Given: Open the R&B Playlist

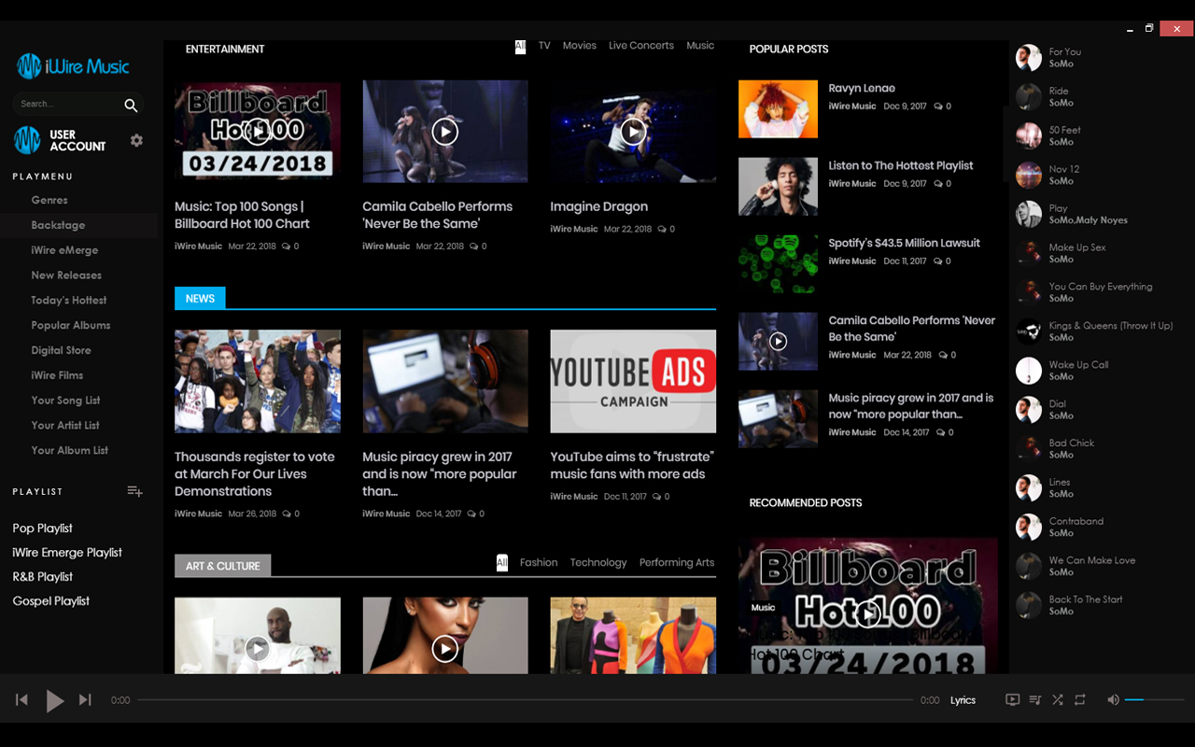Looking at the screenshot, I should pos(43,577).
